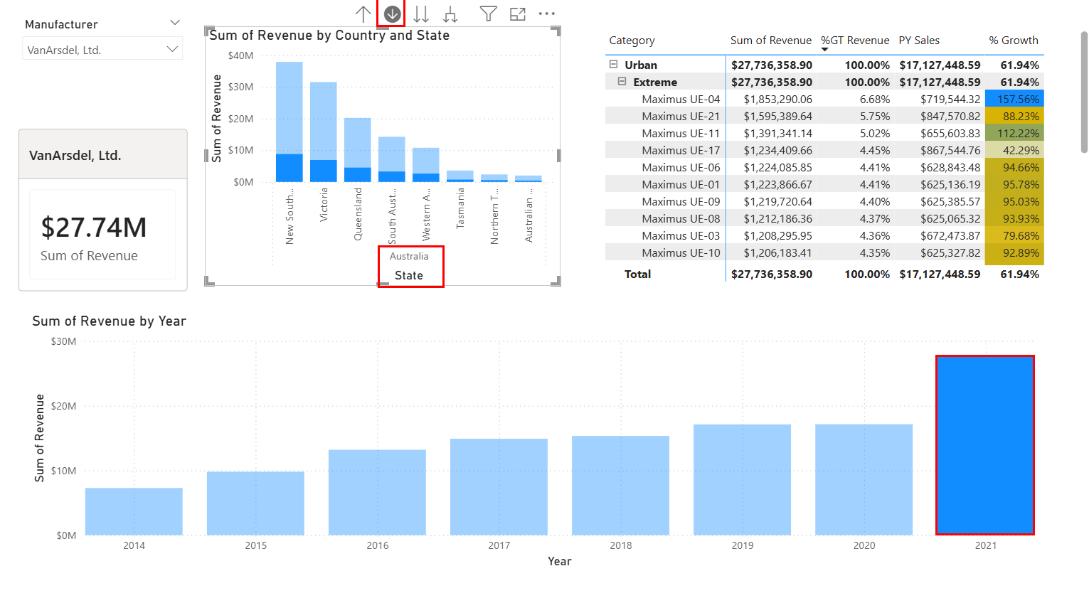Viewport: 1089px width, 598px height.
Task: Click the South Australia revenue bar
Action: pos(392,159)
